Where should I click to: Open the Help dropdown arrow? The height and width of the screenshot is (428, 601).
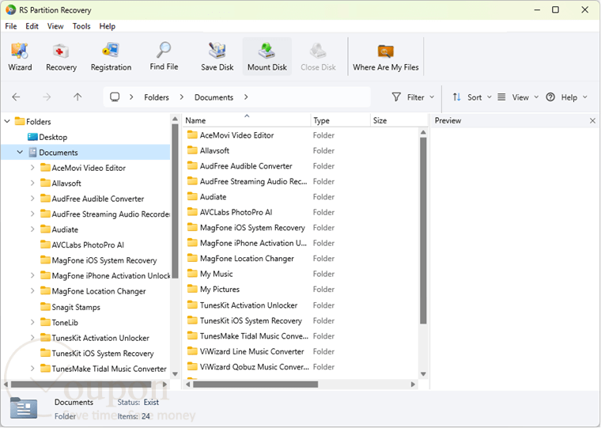[585, 97]
